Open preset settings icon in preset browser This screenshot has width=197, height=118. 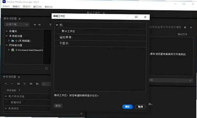[x=25, y=84]
